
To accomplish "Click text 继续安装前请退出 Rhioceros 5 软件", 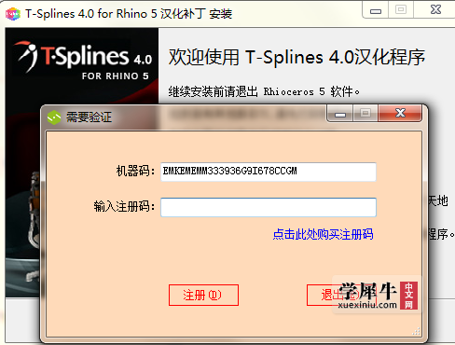I will (x=264, y=91).
